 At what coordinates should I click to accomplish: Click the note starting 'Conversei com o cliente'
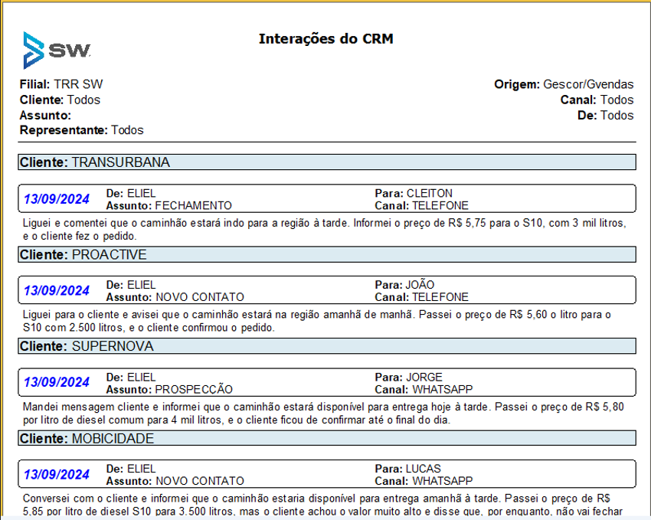pyautogui.click(x=322, y=505)
